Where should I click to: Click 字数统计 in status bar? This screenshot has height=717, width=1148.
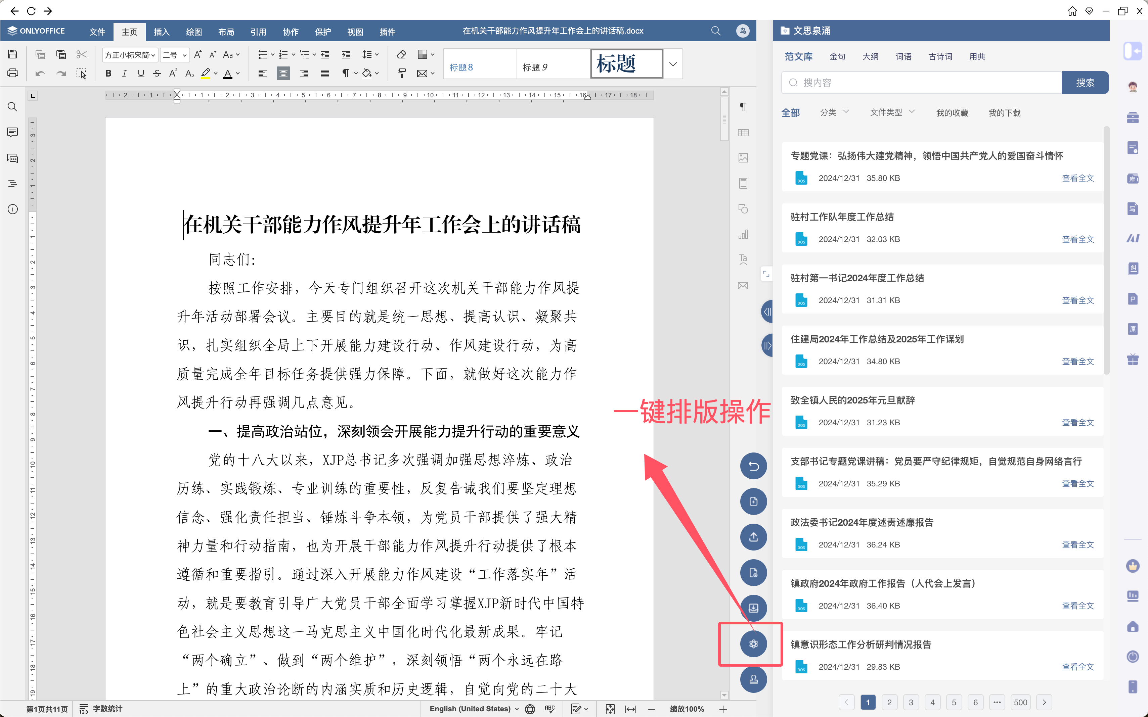click(x=100, y=709)
